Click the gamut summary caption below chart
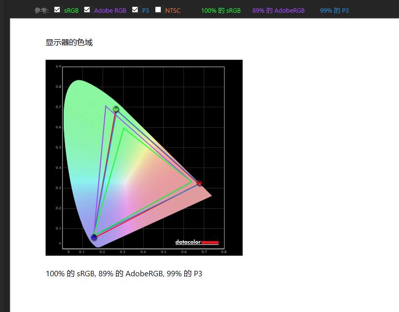This screenshot has width=399, height=312. point(124,274)
